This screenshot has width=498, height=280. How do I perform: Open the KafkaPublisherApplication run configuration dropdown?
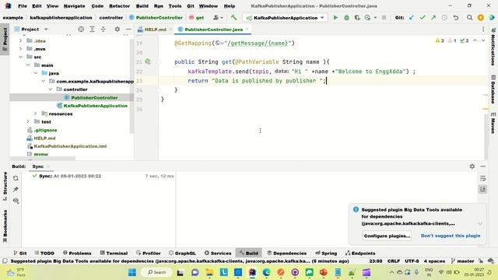[285, 18]
